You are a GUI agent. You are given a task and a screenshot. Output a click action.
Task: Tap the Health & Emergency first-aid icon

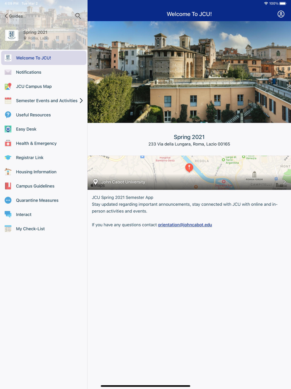[8, 143]
